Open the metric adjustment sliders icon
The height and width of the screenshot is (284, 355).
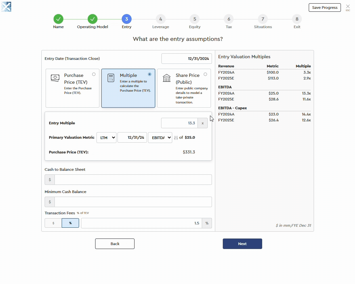176,138
